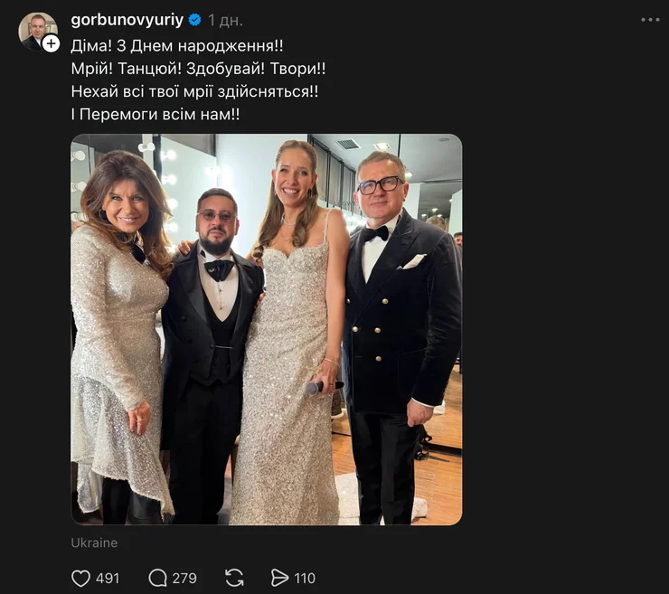This screenshot has width=669, height=594.
Task: View the 279 replies count
Action: click(x=184, y=578)
